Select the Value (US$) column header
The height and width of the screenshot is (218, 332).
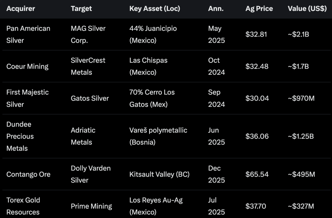tap(307, 9)
